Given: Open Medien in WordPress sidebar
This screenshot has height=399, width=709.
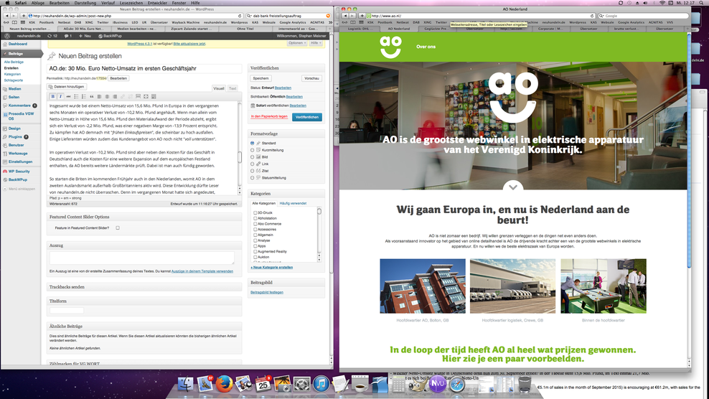Looking at the screenshot, I should pyautogui.click(x=14, y=89).
